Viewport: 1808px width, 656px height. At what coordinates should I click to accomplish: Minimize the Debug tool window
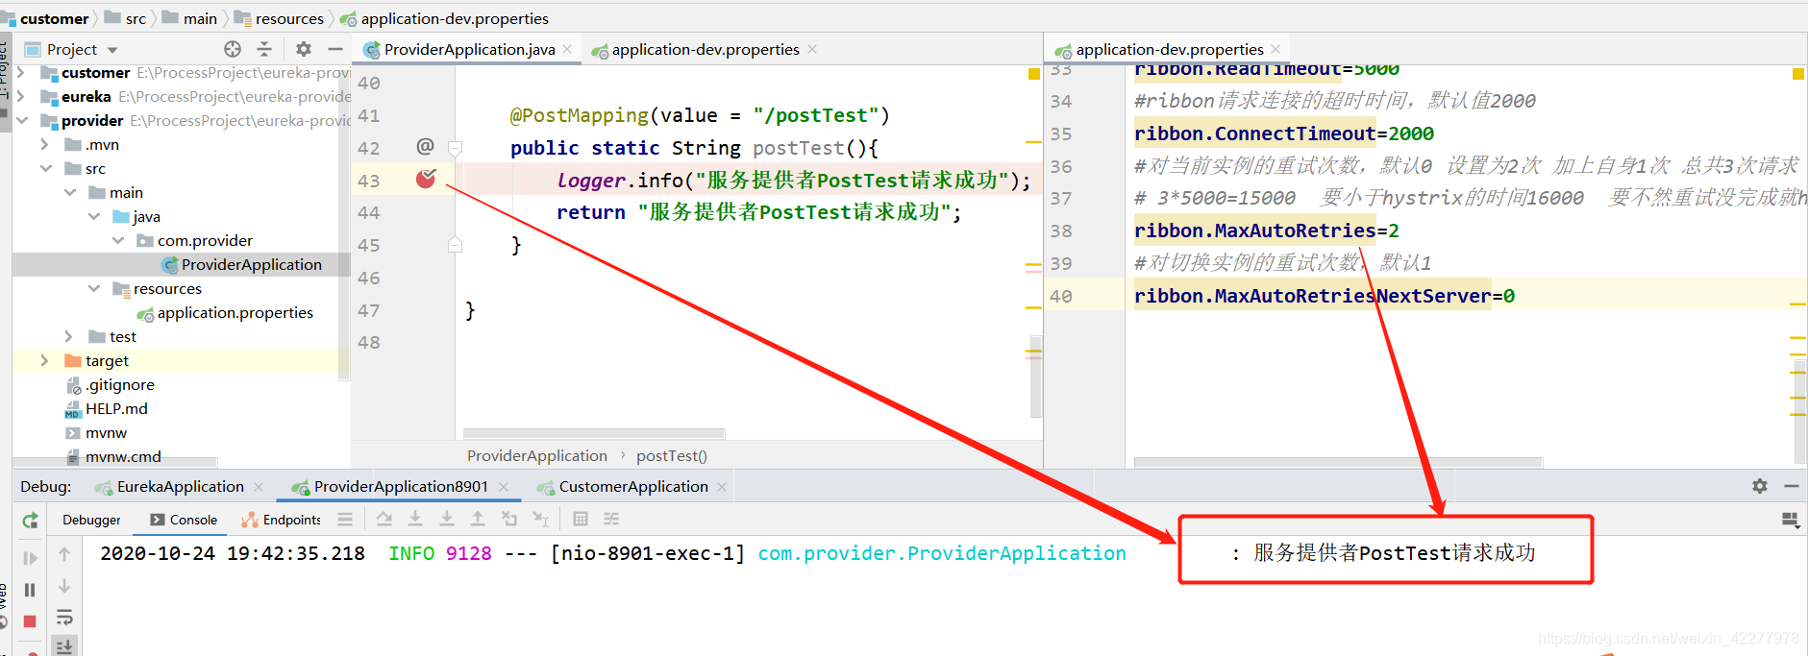click(x=1792, y=486)
